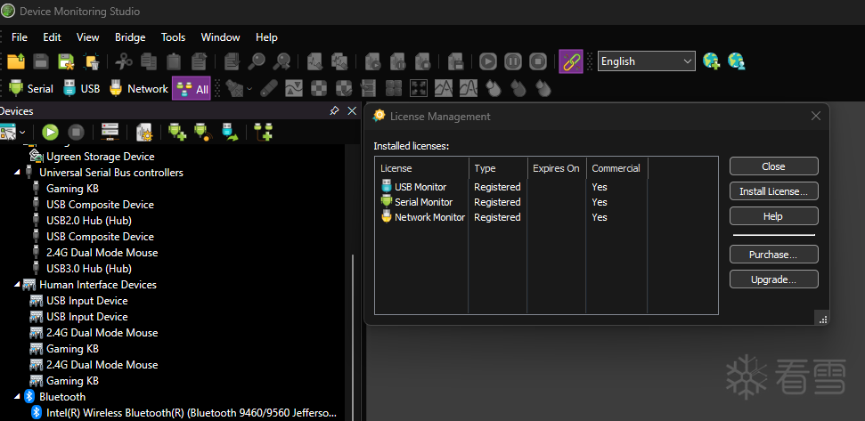Collapse the Bluetooth tree node
The width and height of the screenshot is (865, 421).
click(16, 397)
